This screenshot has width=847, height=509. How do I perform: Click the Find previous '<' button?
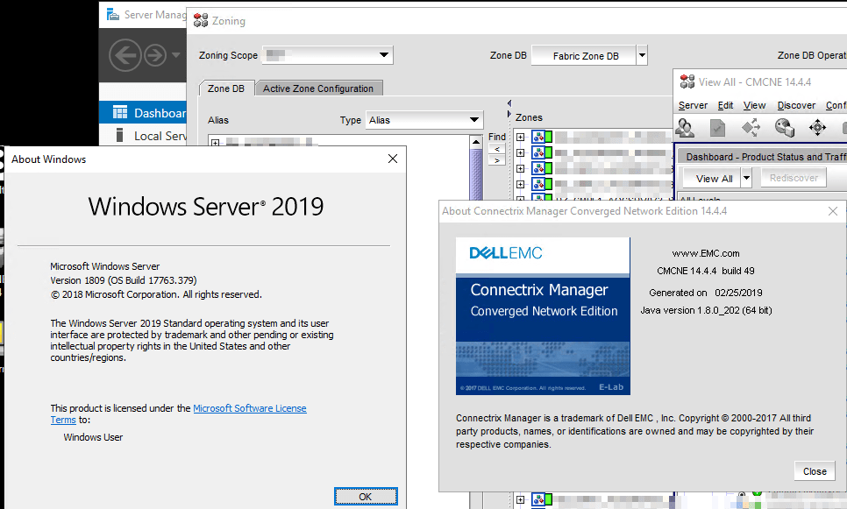tap(497, 149)
